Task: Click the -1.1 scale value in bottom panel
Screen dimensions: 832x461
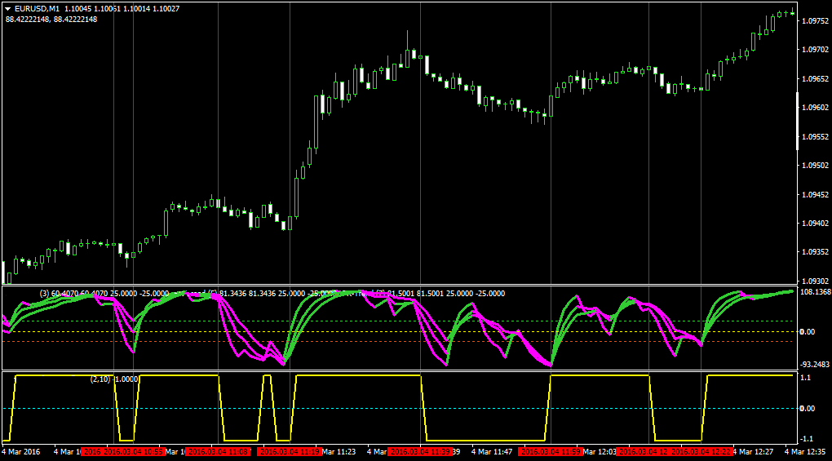Action: pos(807,439)
